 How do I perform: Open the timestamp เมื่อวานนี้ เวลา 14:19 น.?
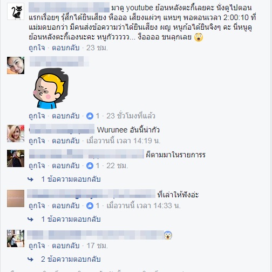click(124, 141)
